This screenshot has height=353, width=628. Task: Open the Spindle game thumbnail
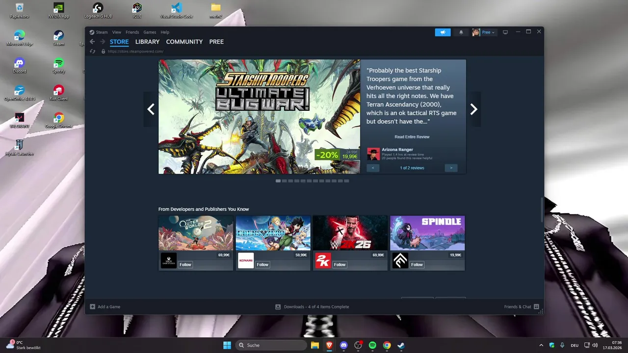click(427, 233)
